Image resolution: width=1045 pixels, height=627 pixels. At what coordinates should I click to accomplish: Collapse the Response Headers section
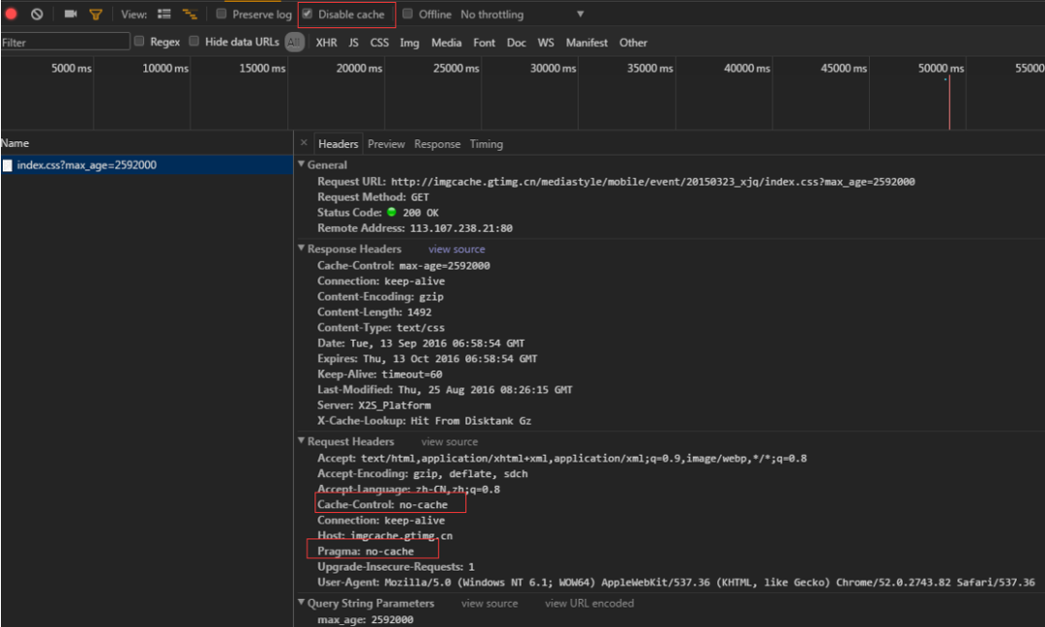[x=301, y=248]
